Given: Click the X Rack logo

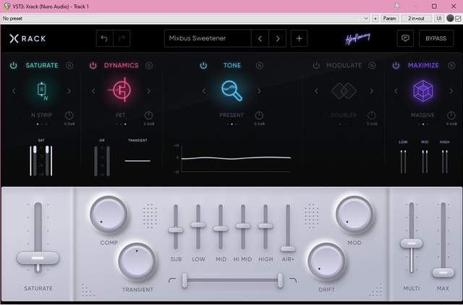Looking at the screenshot, I should pos(27,38).
